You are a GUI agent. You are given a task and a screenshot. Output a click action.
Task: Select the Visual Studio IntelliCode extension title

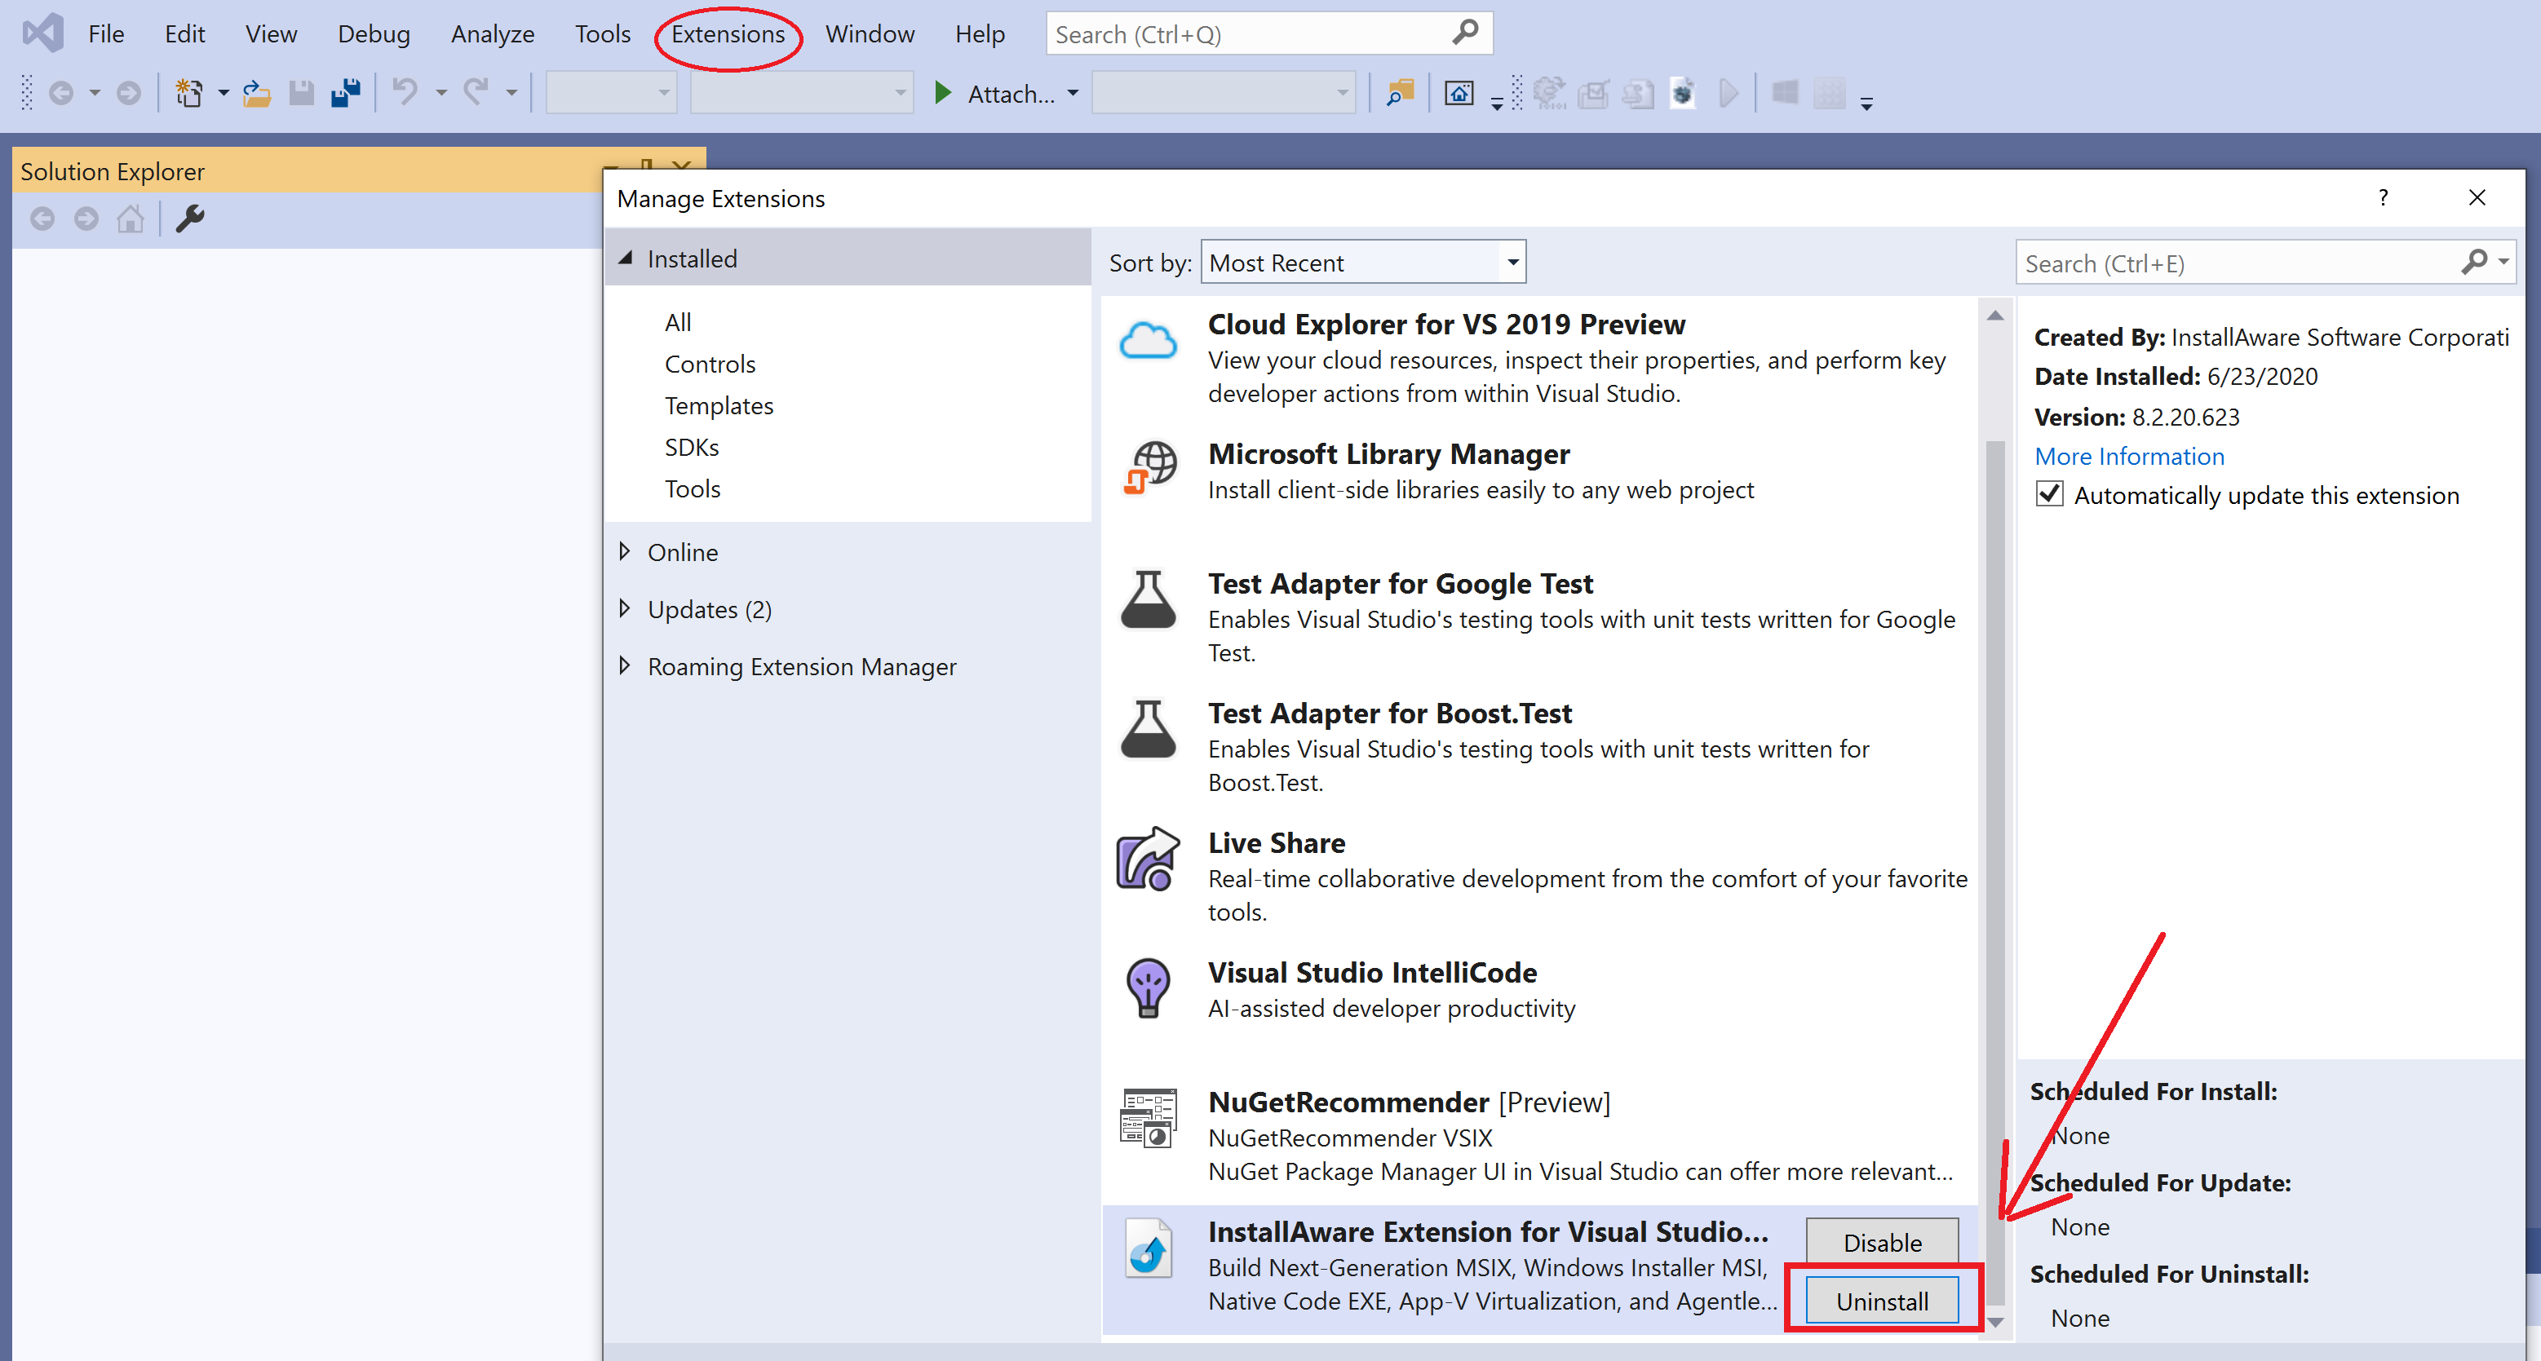point(1372,972)
